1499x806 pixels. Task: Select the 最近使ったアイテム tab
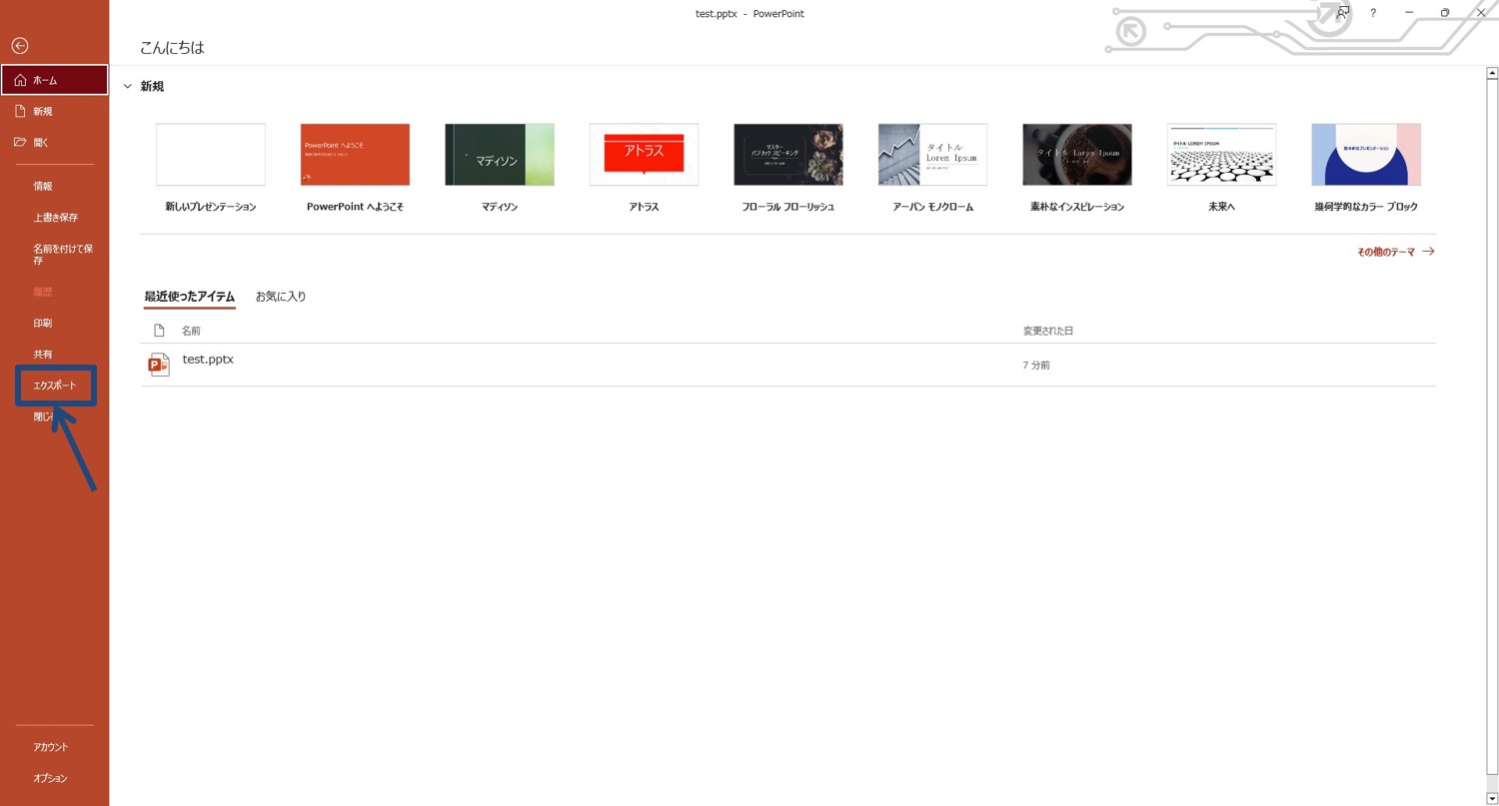pyautogui.click(x=189, y=297)
